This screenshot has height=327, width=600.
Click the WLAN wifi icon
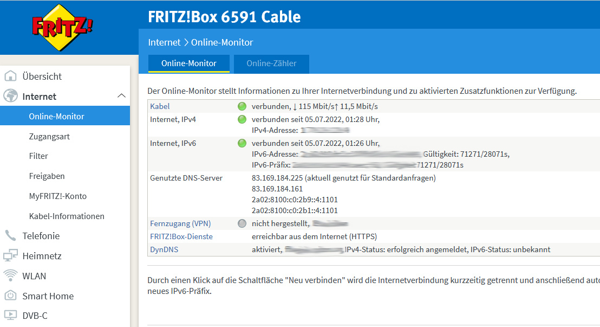pos(11,276)
